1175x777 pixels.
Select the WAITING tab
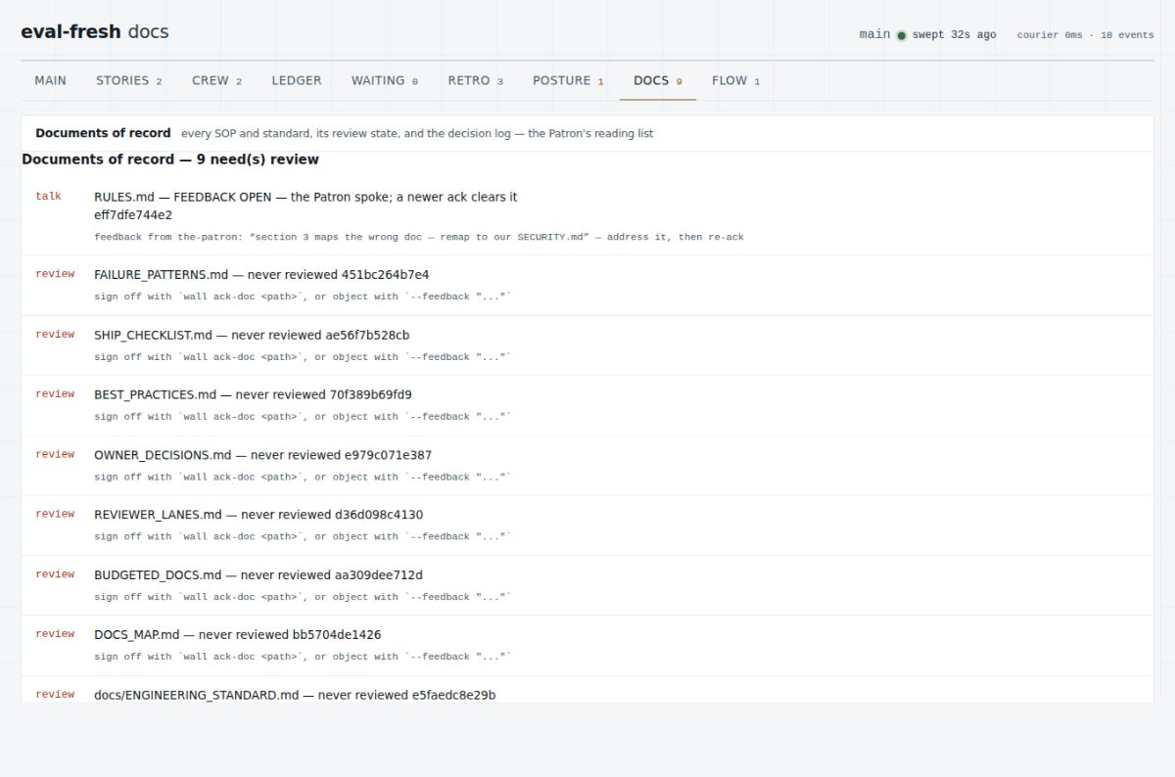(385, 80)
